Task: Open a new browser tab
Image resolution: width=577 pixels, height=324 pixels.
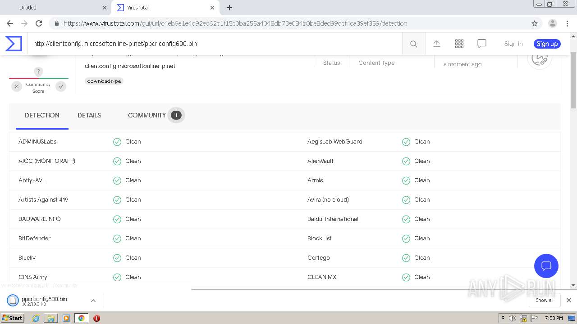Action: 229,8
